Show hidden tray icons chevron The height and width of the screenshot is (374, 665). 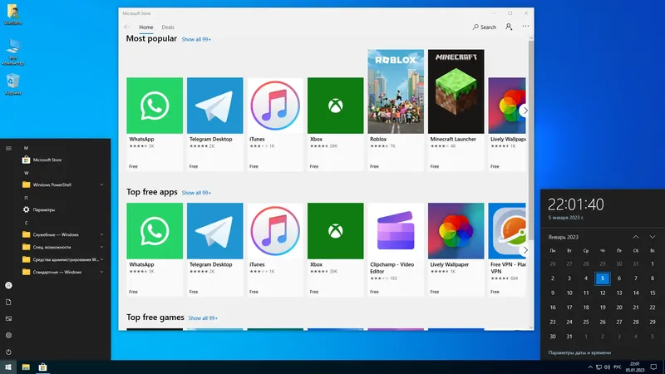[590, 367]
